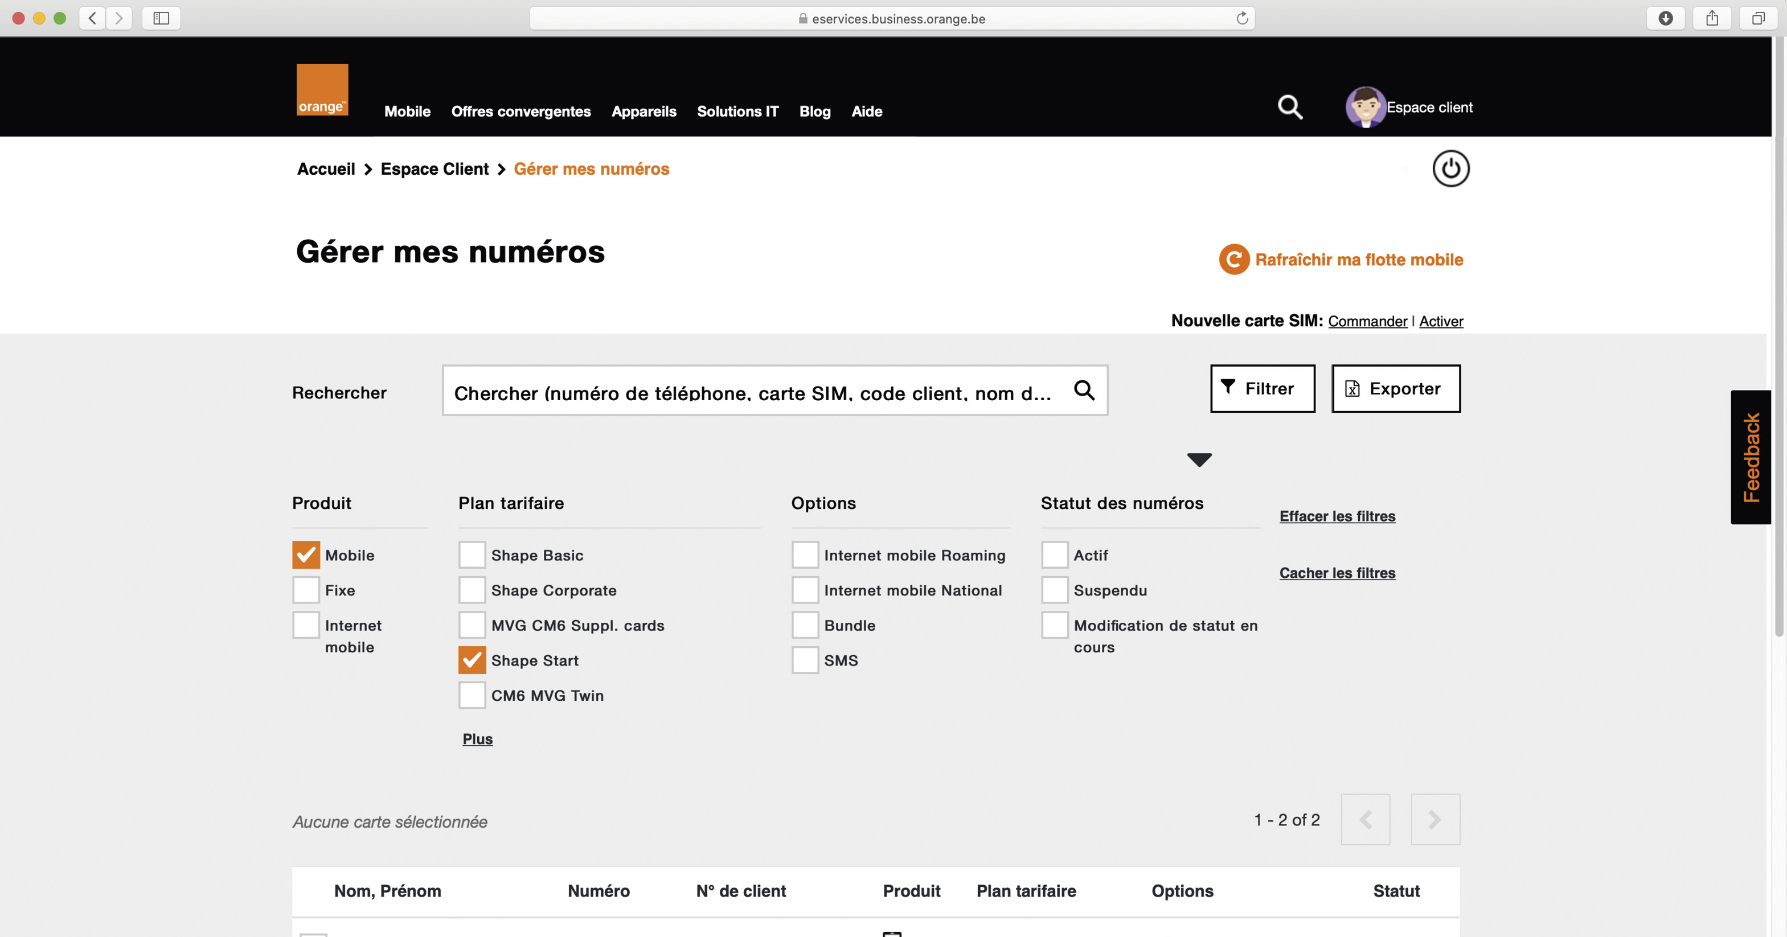Open the search magnifier in the top navigation

click(1289, 108)
